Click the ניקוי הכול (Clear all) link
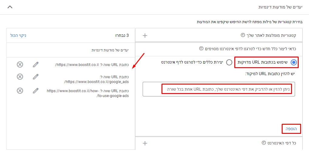The image size is (309, 153). tap(18, 36)
